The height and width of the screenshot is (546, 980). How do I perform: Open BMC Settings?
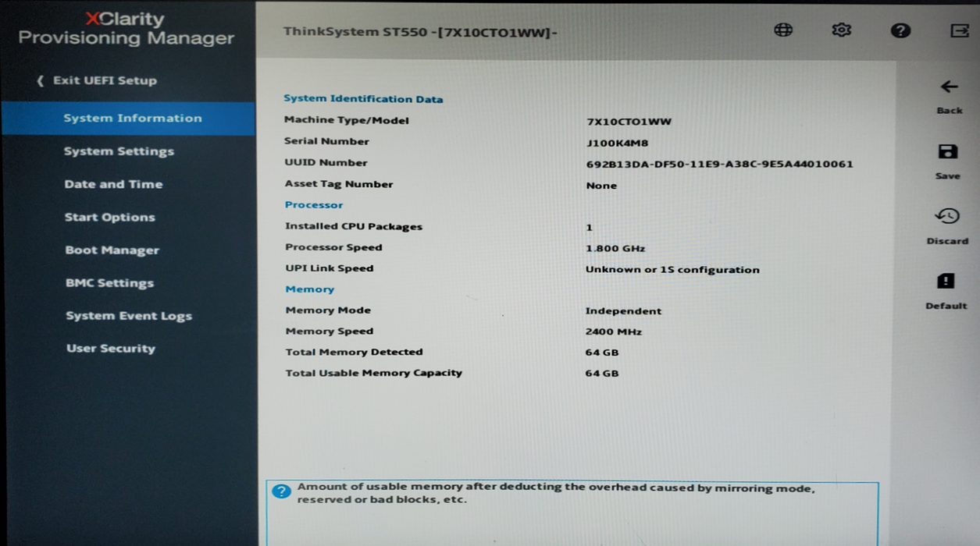point(109,283)
